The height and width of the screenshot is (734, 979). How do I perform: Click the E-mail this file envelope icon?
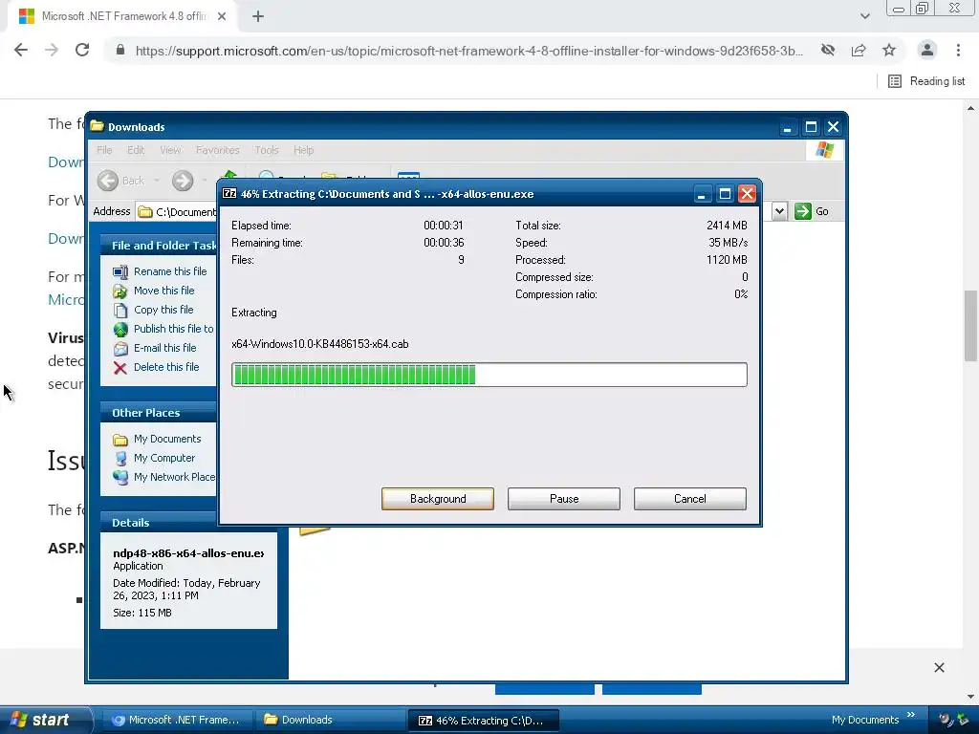pyautogui.click(x=120, y=348)
